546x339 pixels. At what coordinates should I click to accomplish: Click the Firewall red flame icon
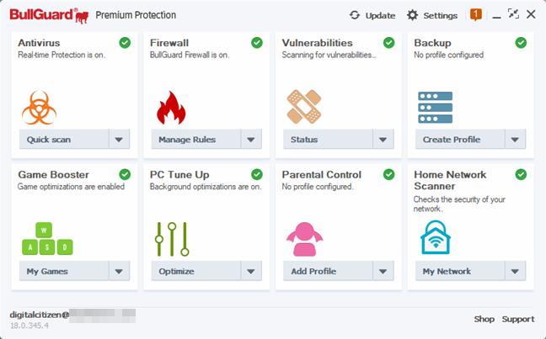click(171, 108)
